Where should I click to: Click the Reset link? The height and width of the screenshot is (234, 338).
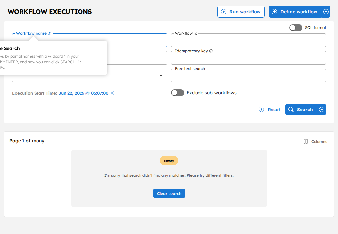(274, 110)
